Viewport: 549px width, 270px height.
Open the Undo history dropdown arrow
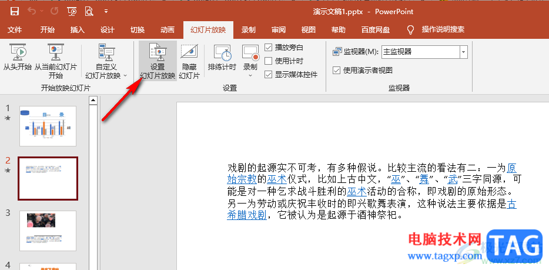[x=42, y=12]
